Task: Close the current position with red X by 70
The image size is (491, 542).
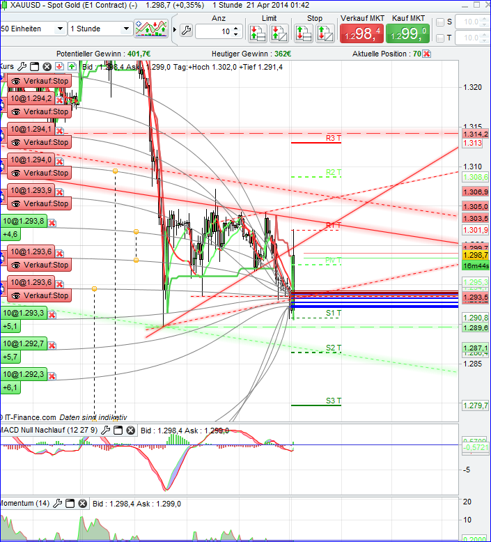Action: tap(427, 54)
